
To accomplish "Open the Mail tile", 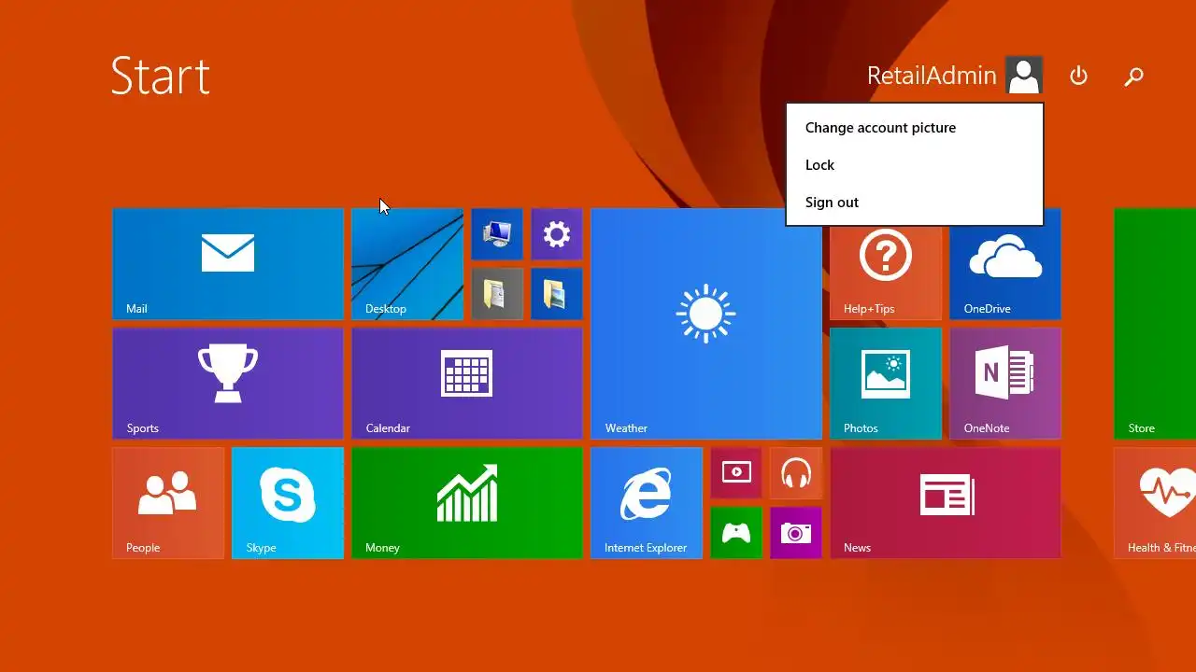I will click(228, 264).
